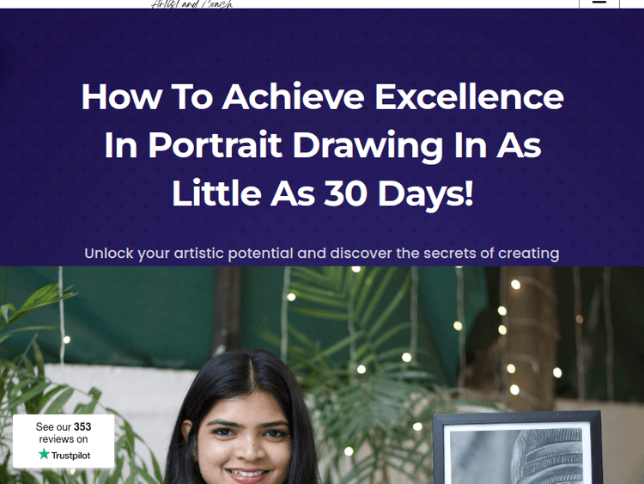Image resolution: width=644 pixels, height=484 pixels.
Task: Click the framed pencil sketch artwork
Action: click(x=515, y=451)
